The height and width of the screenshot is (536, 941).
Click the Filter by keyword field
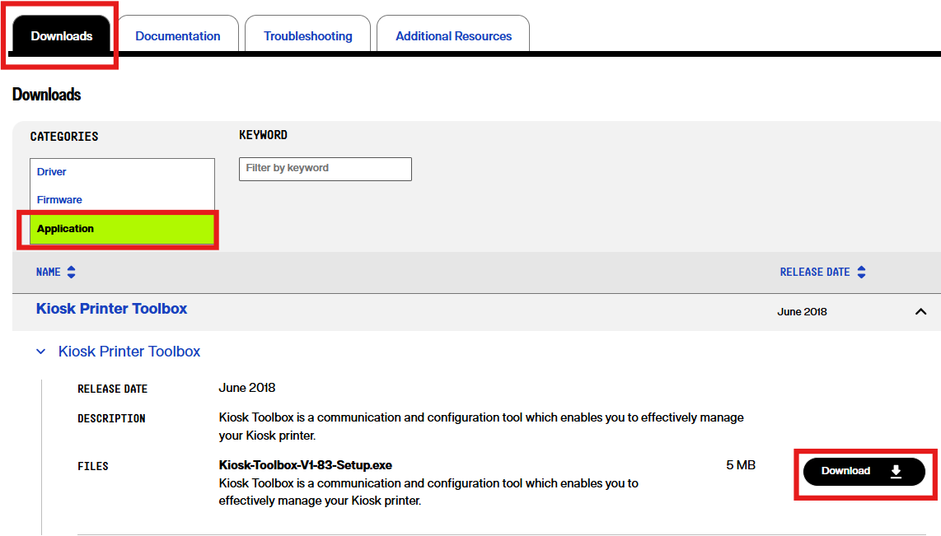click(x=325, y=169)
